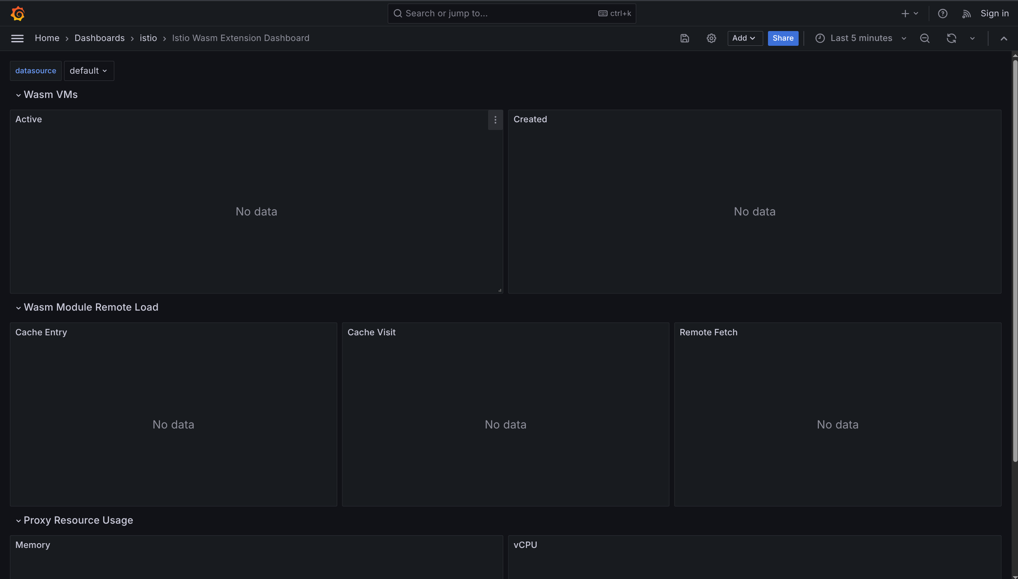Screen dimensions: 1018x579
Task: Open the istio folder breadcrumb
Action: pyautogui.click(x=148, y=38)
